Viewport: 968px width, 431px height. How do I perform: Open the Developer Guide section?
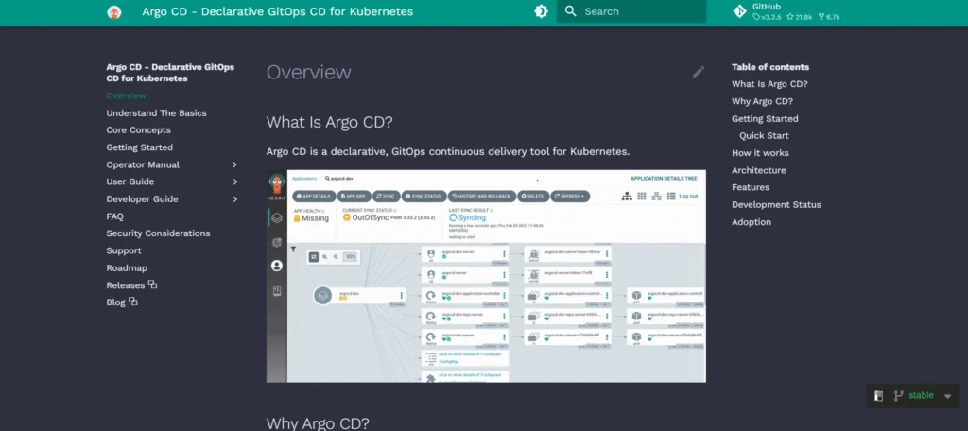pos(142,198)
